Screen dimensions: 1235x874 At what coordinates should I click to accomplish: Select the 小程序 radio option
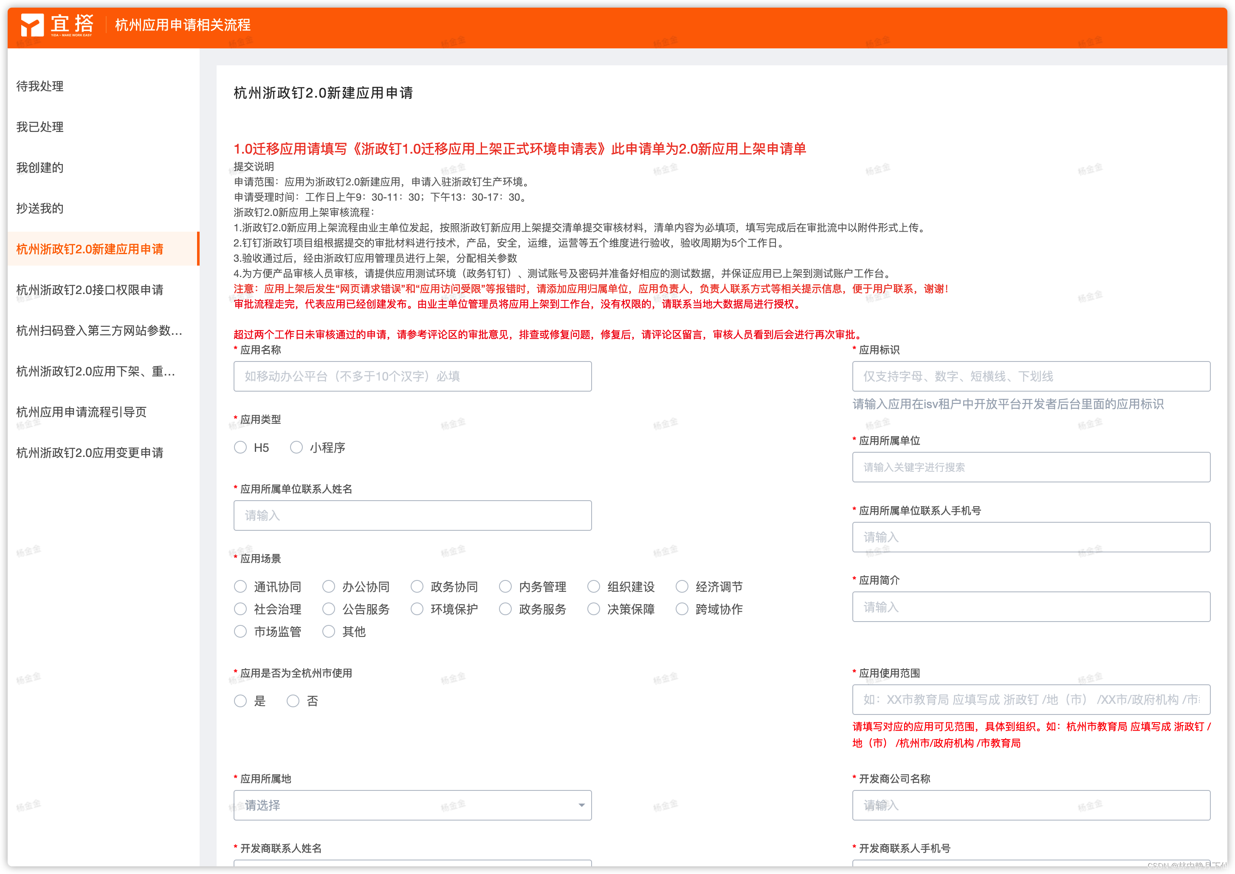pyautogui.click(x=296, y=447)
